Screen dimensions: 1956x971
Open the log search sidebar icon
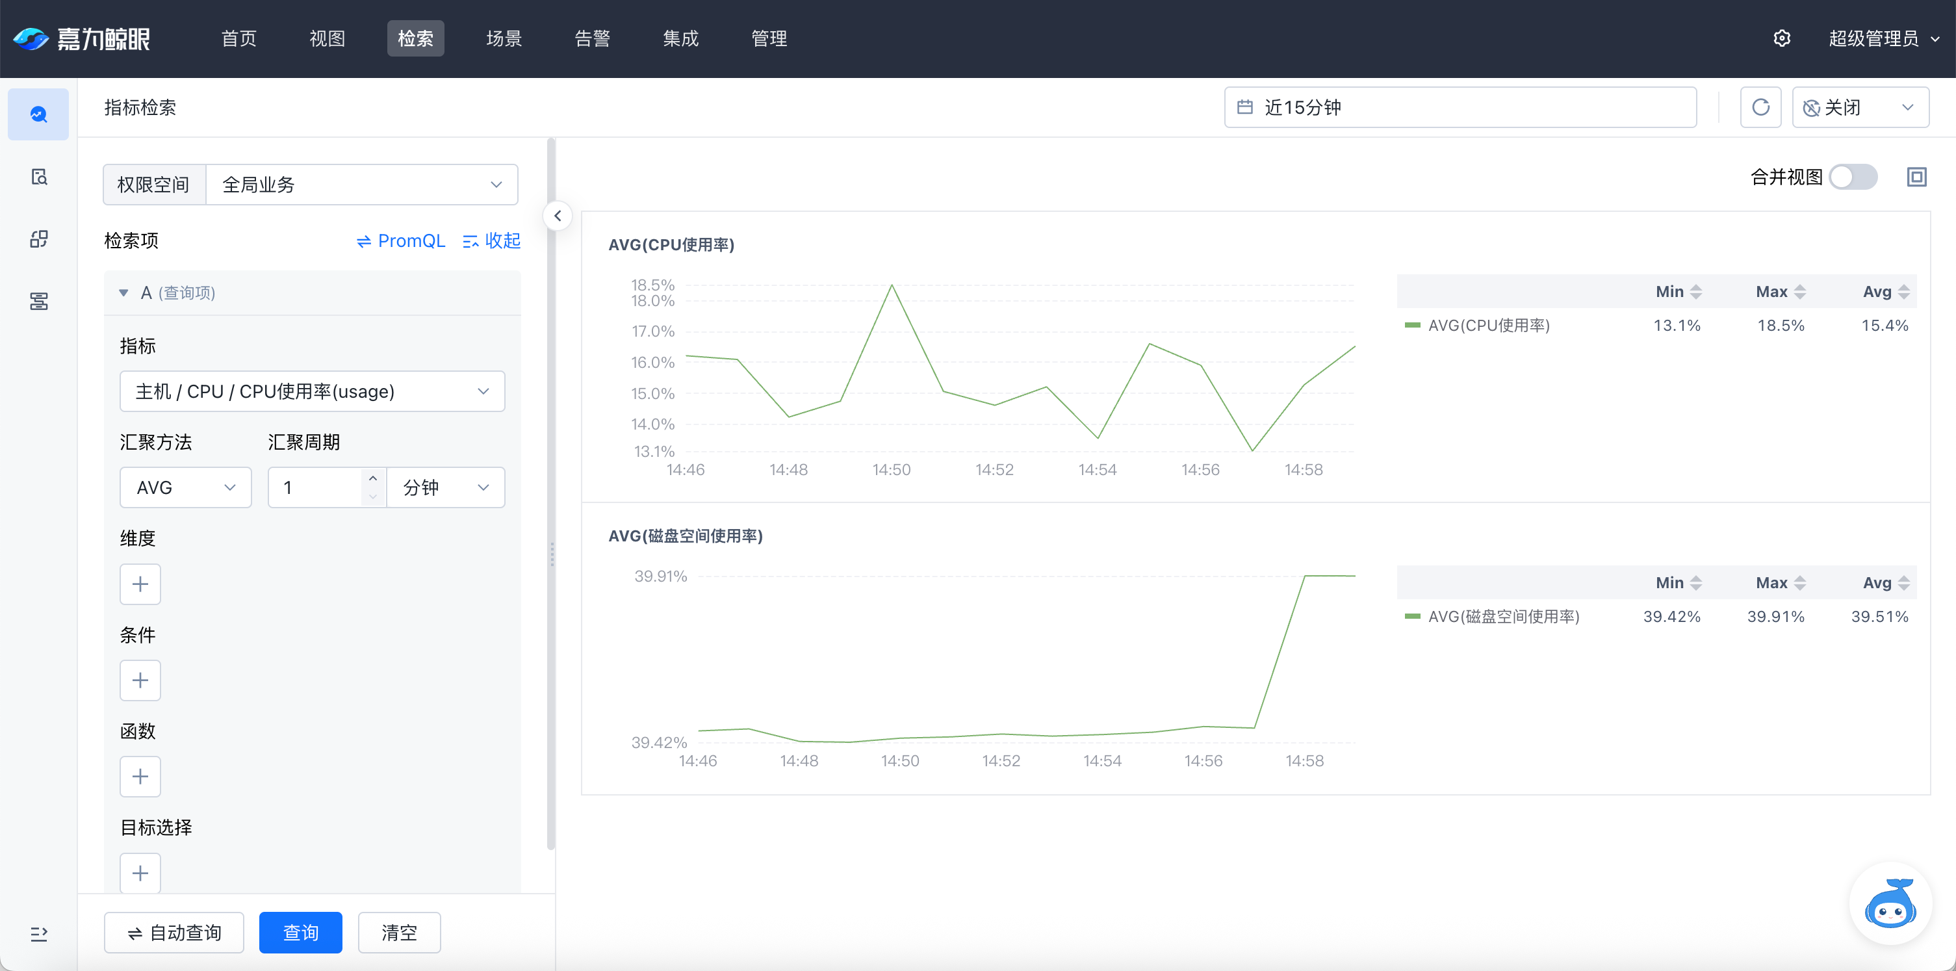pyautogui.click(x=39, y=177)
